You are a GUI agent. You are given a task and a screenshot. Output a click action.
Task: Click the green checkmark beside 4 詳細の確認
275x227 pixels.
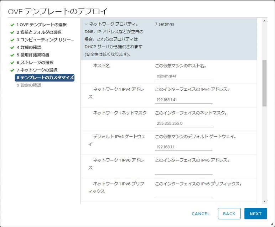[12, 47]
